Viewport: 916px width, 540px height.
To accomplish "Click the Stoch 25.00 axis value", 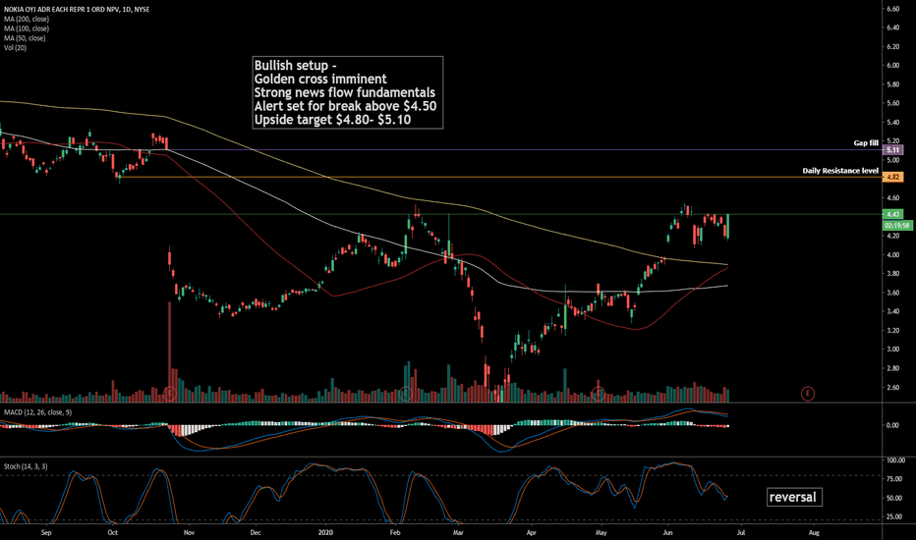I will [x=893, y=516].
